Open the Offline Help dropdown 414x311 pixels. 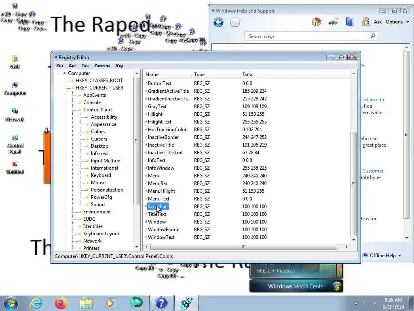(x=382, y=256)
